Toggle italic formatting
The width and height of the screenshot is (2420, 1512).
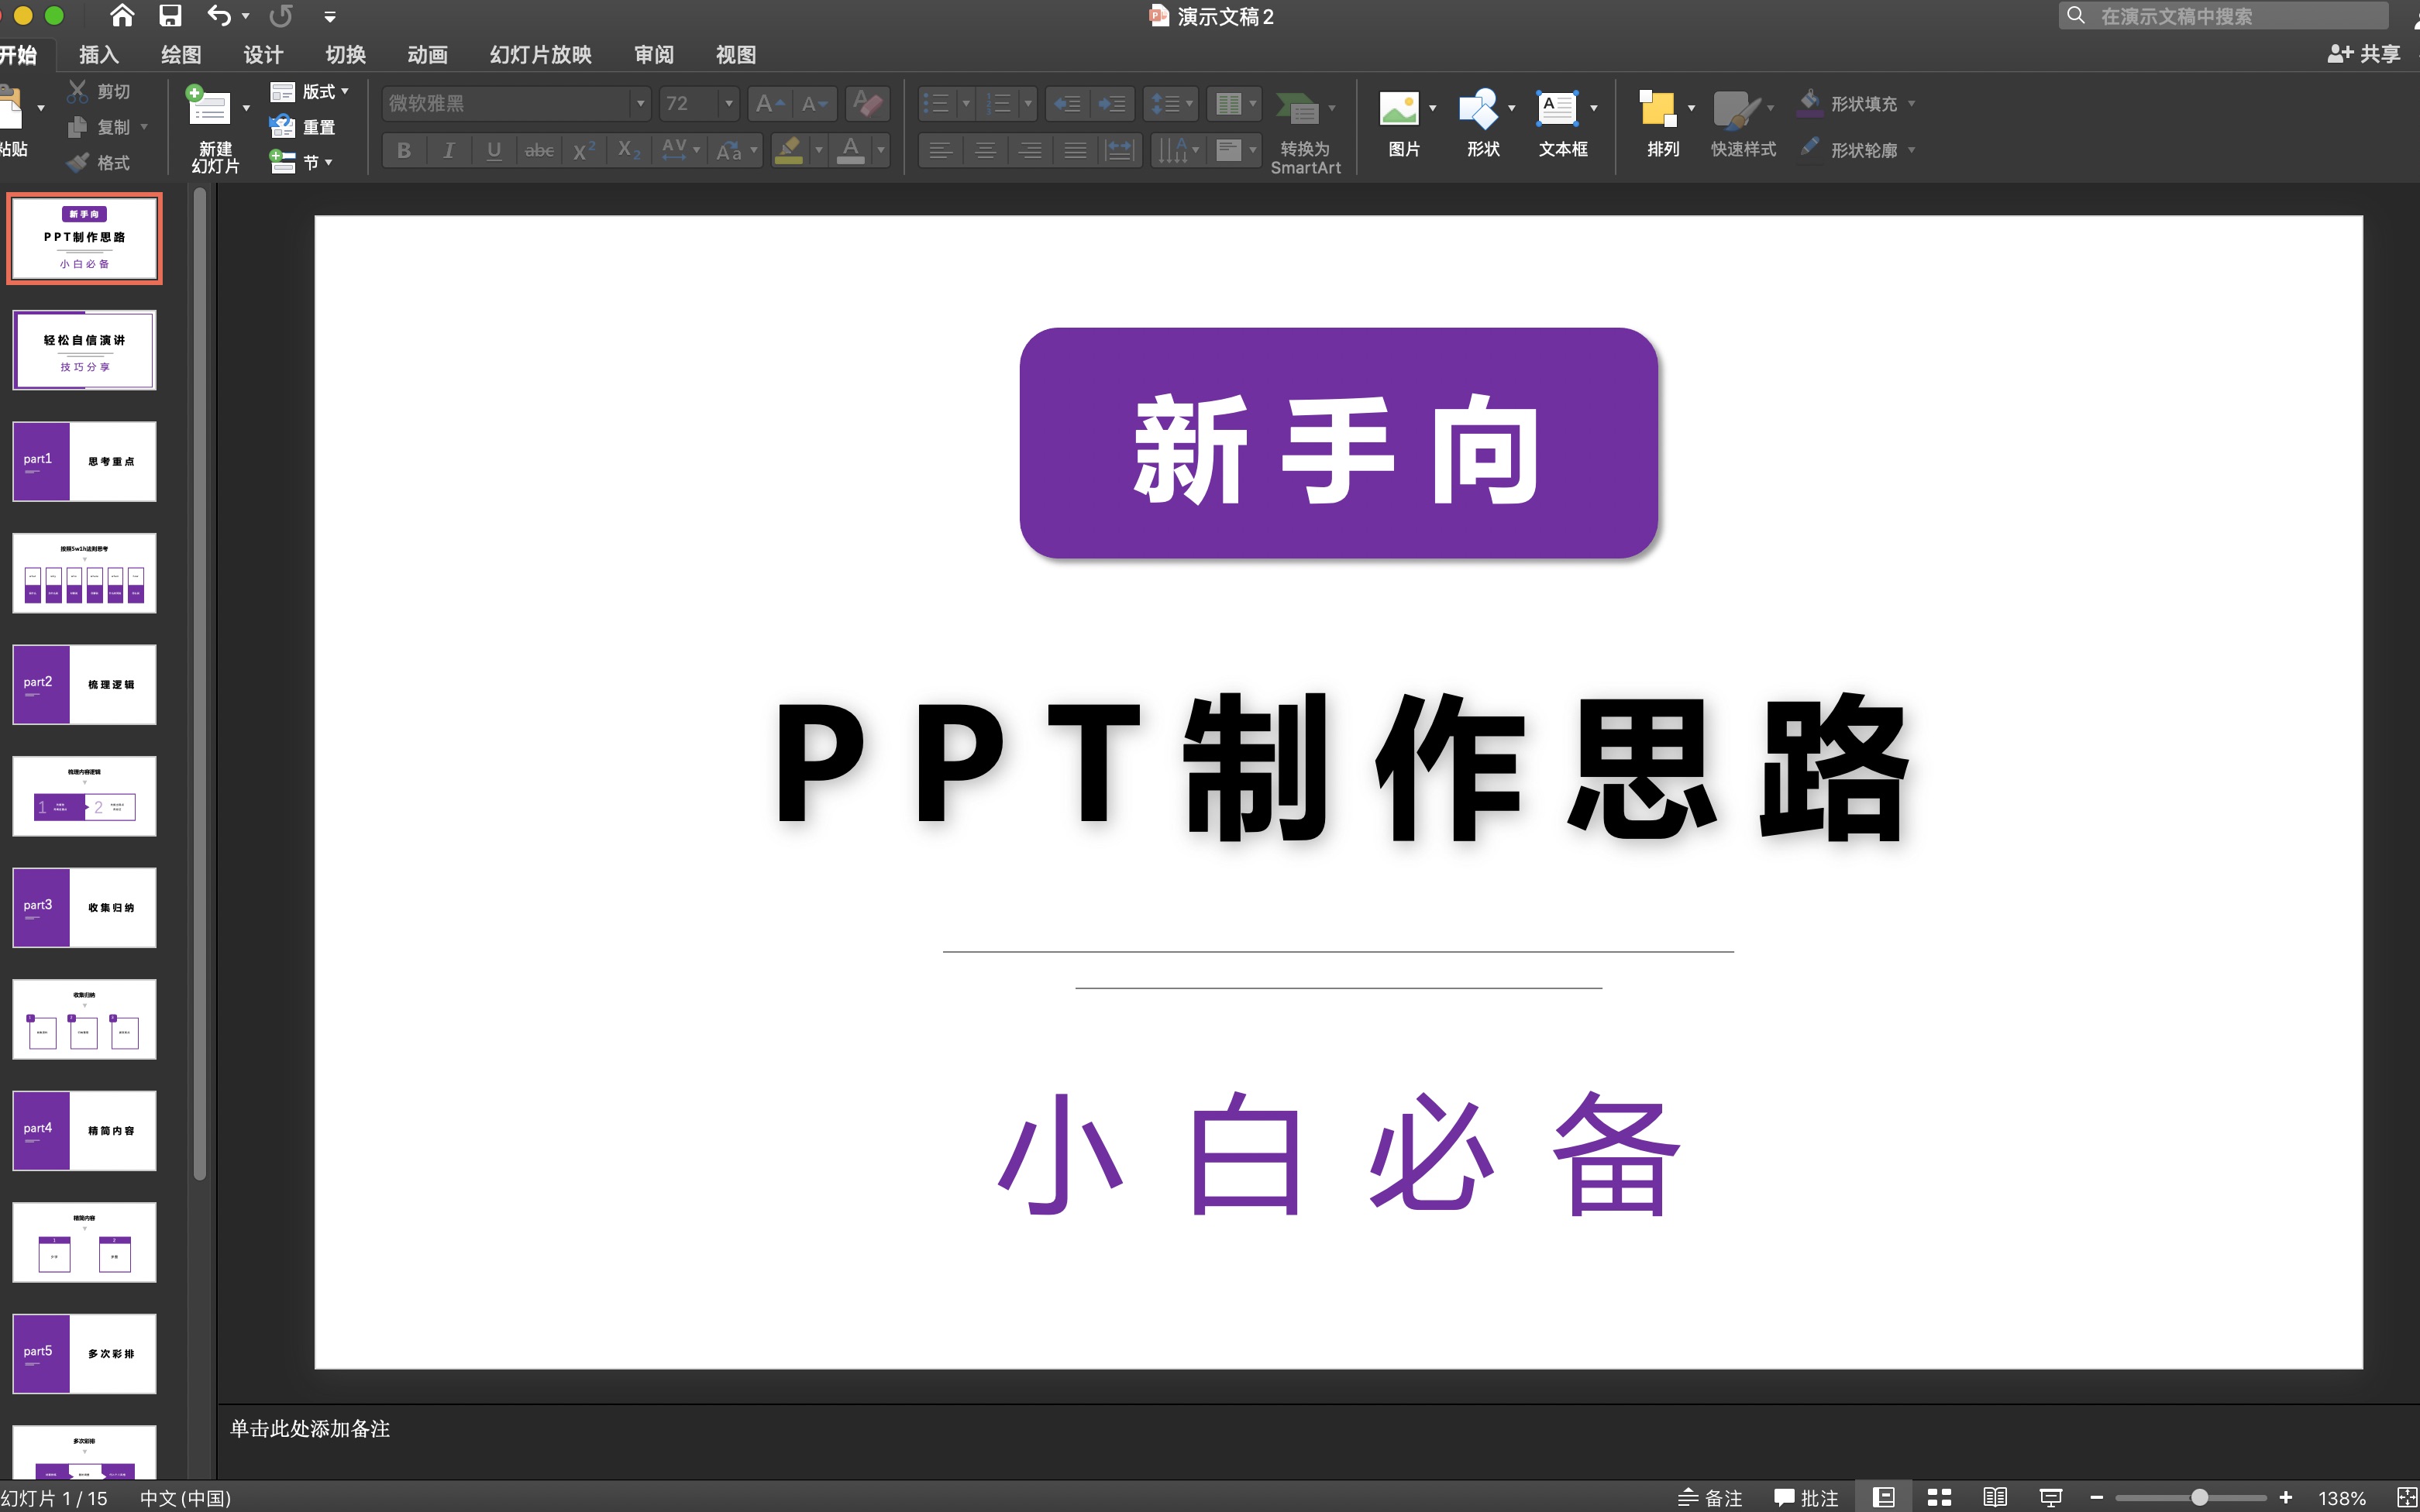(x=449, y=150)
